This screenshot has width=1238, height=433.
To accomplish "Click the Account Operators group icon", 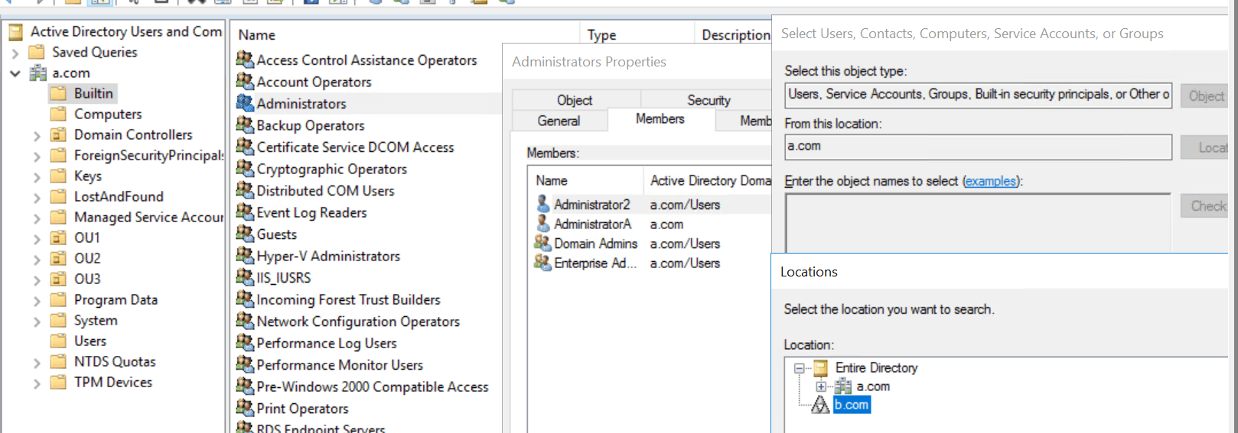I will click(245, 81).
